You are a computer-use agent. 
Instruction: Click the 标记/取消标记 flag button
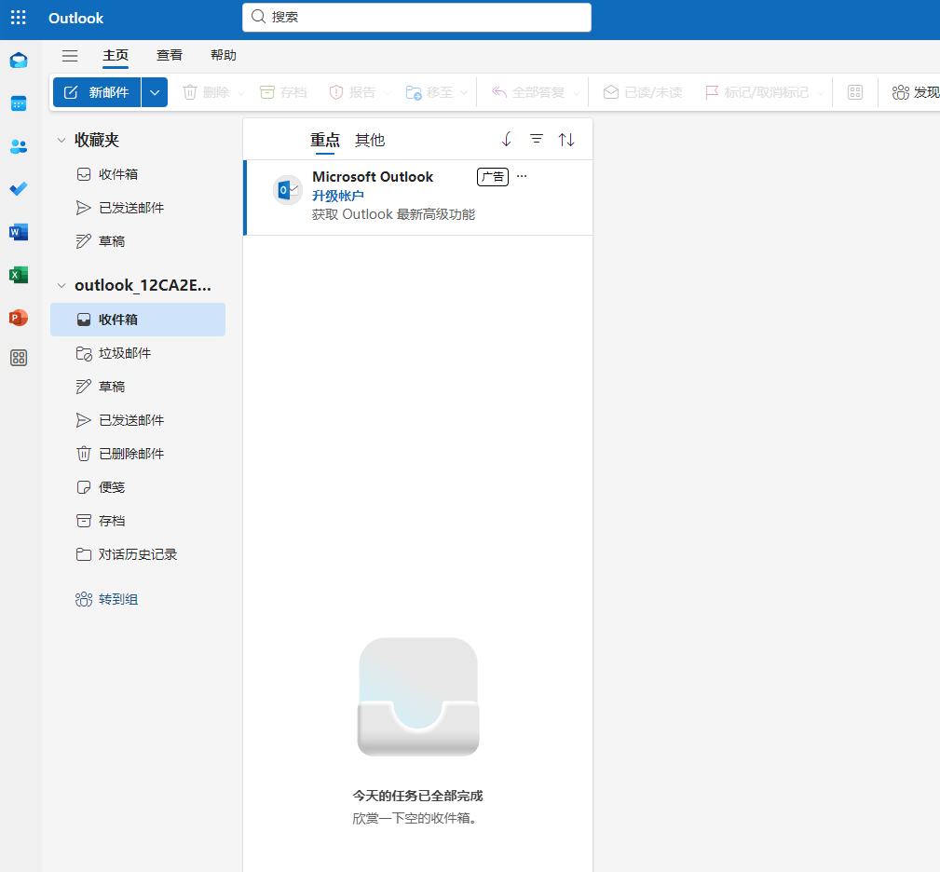[756, 92]
